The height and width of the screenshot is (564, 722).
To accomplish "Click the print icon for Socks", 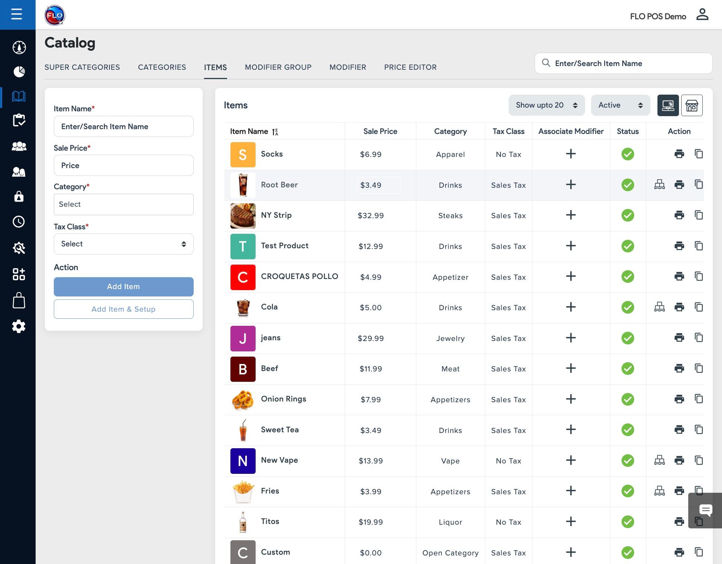I will tap(679, 154).
